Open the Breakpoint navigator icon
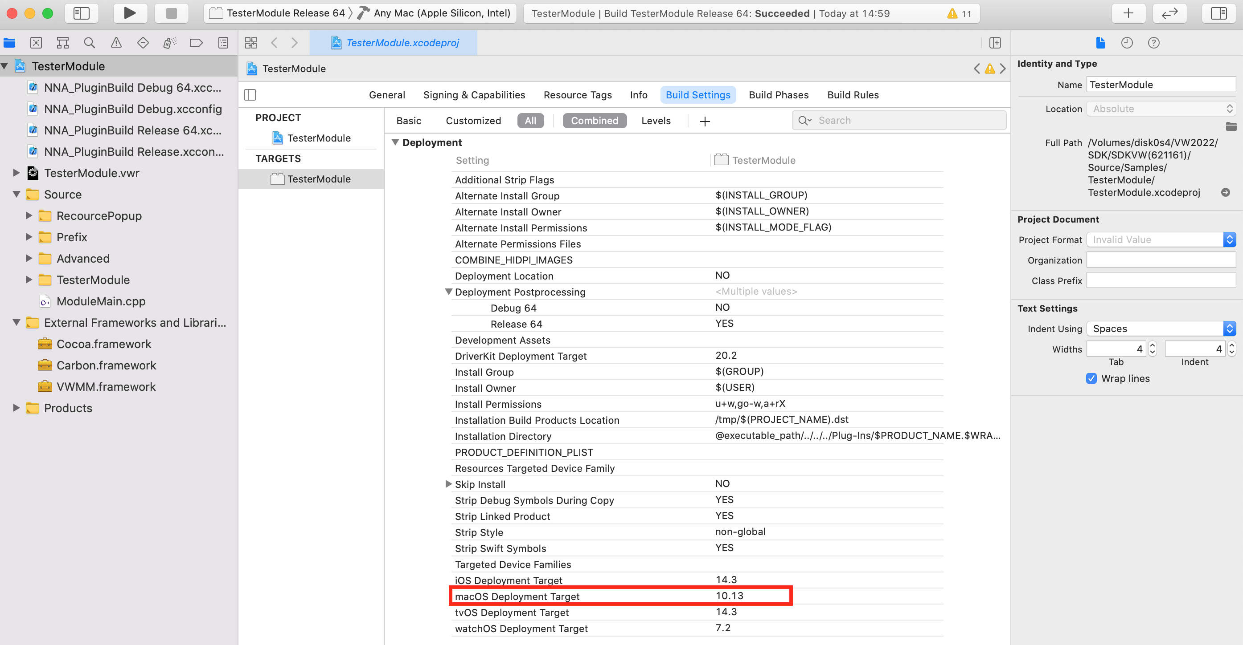This screenshot has width=1243, height=645. (x=197, y=43)
